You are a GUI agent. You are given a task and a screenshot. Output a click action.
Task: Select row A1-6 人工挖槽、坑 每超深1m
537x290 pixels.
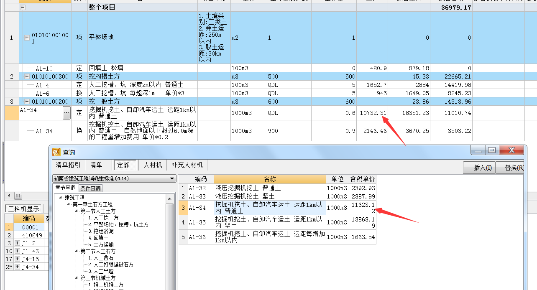point(270,93)
